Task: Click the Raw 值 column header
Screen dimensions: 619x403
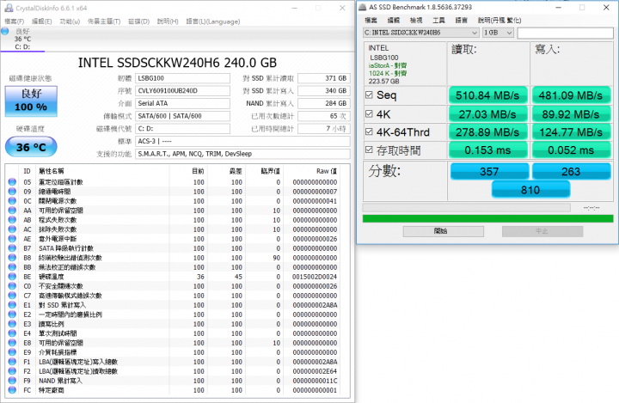Action: [x=327, y=171]
